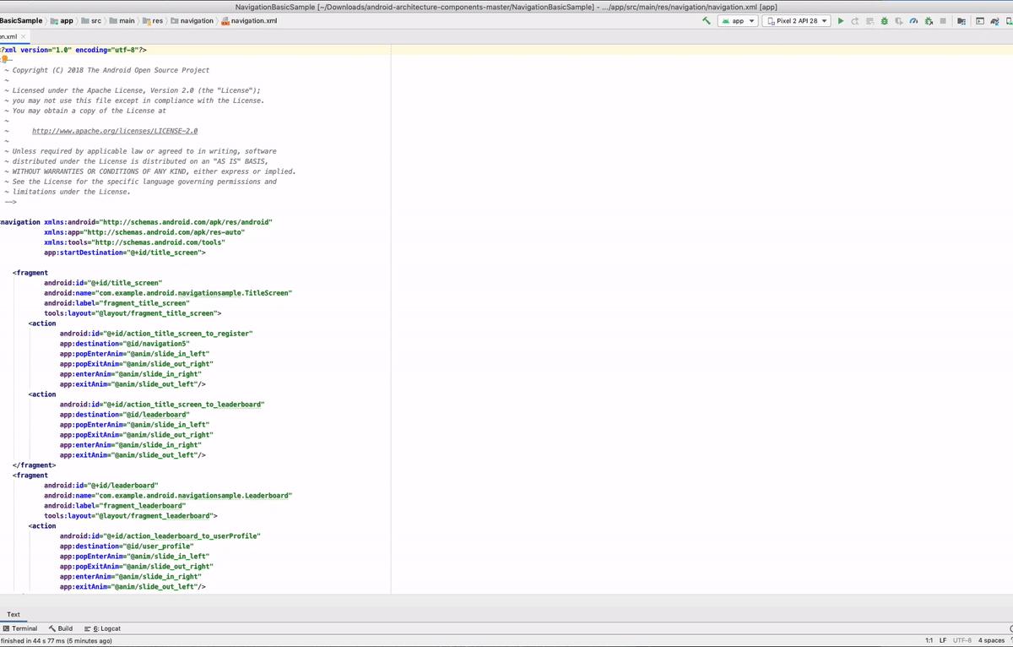Click the status bar build finished message
Image resolution: width=1013 pixels, height=647 pixels.
click(56, 640)
